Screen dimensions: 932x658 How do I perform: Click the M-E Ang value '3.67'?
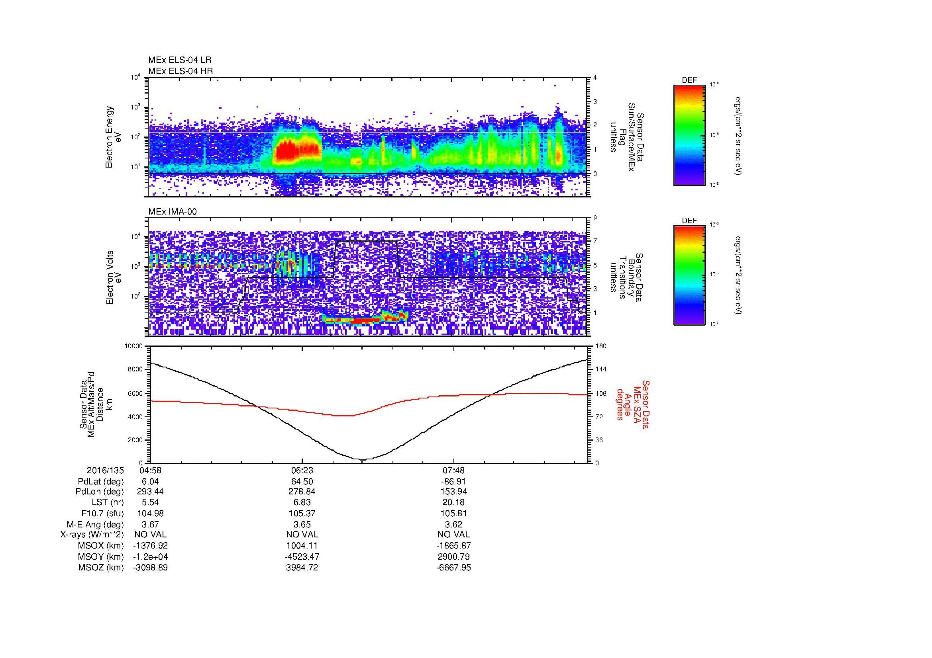150,525
